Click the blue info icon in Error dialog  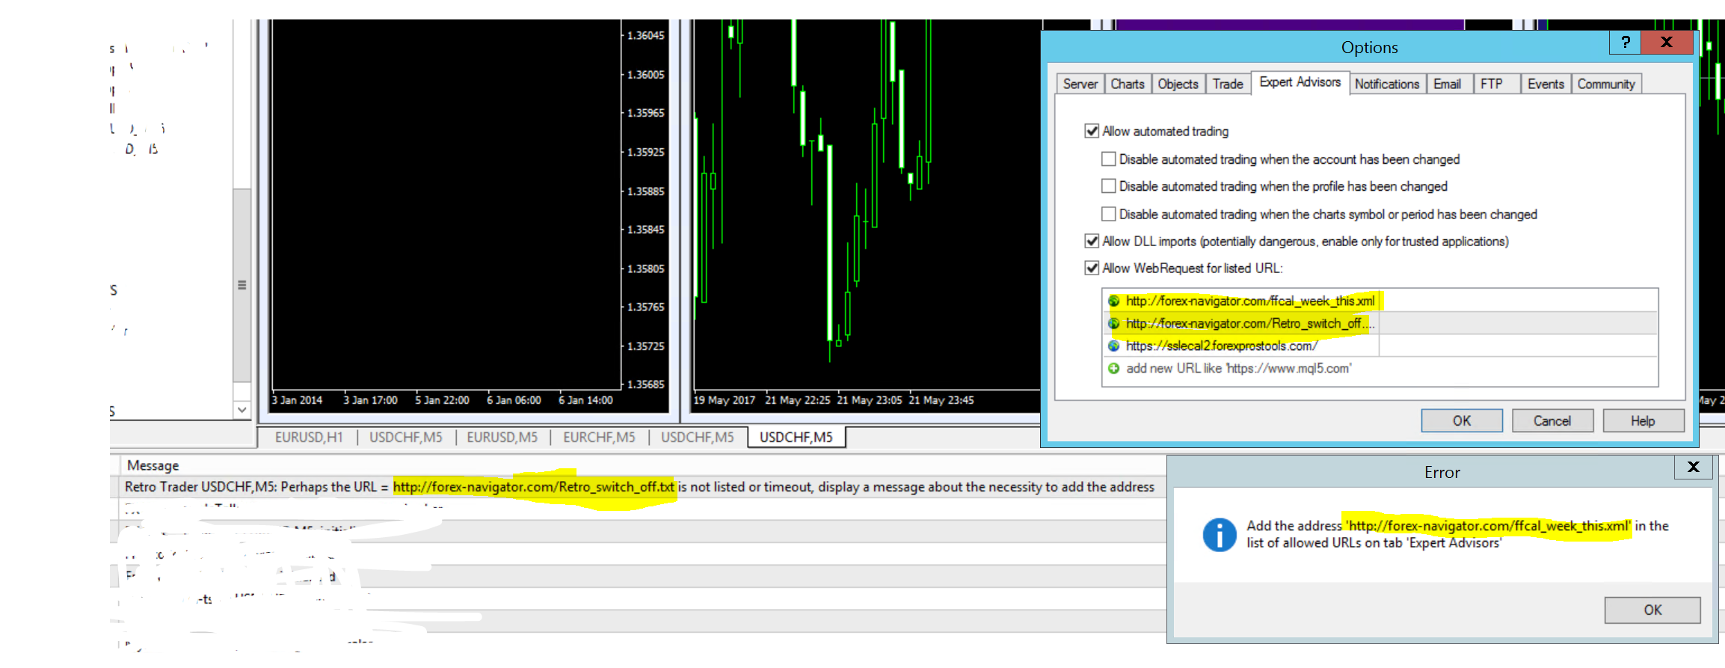tap(1219, 535)
